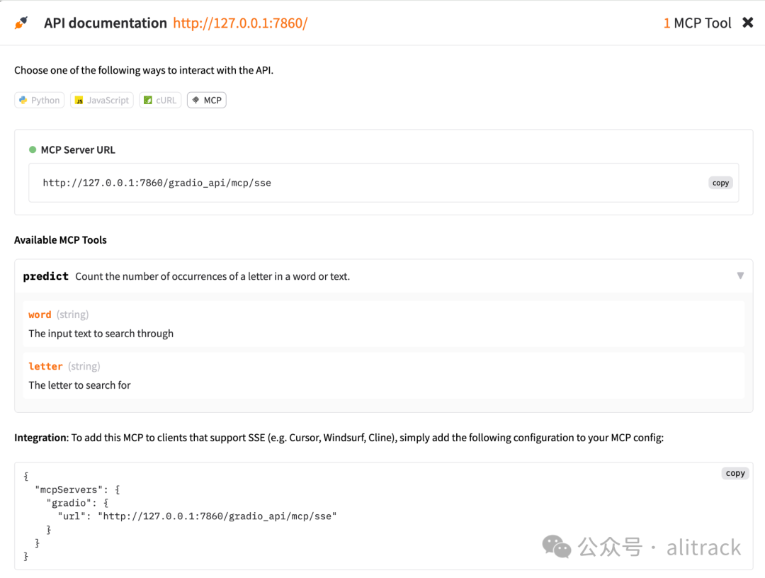765x578 pixels.
Task: Switch to the Python tab
Action: tap(40, 100)
